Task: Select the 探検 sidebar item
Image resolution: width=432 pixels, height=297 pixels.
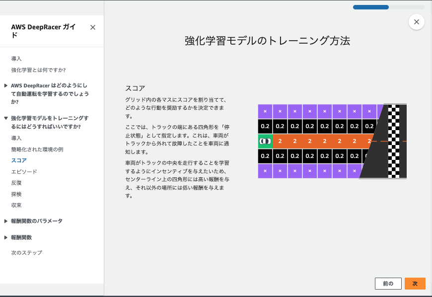Action: pyautogui.click(x=15, y=194)
